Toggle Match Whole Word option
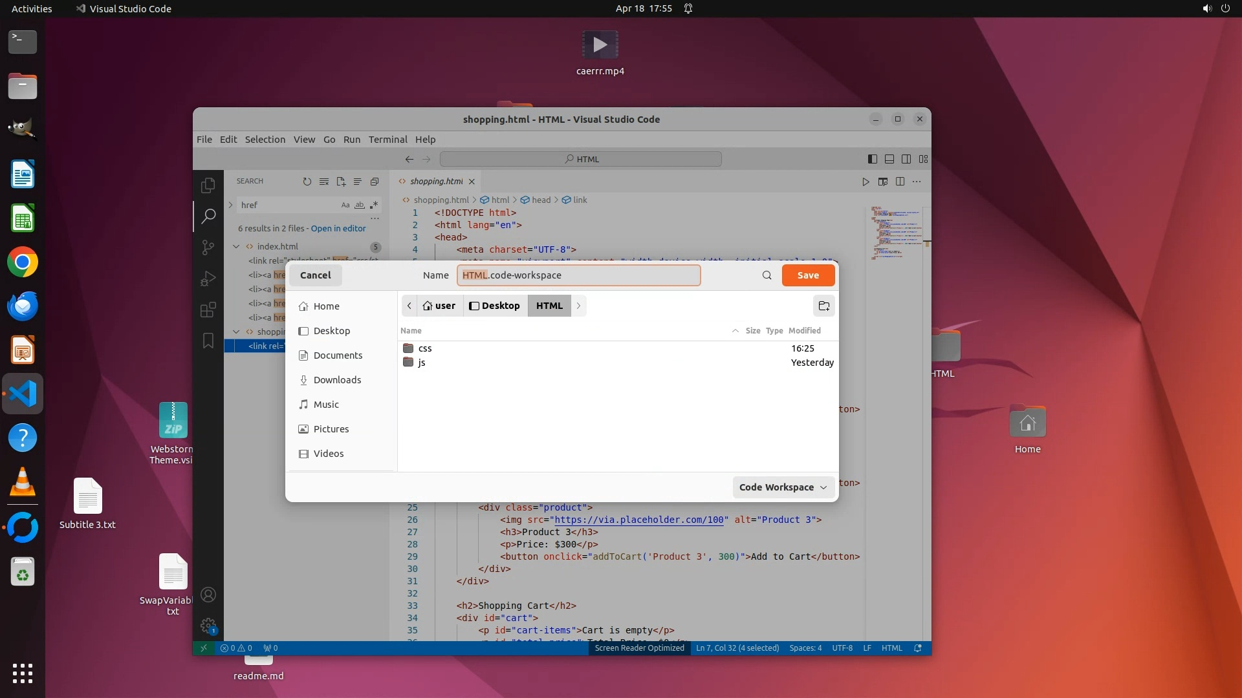Screen dimensions: 1242x698 360,206
